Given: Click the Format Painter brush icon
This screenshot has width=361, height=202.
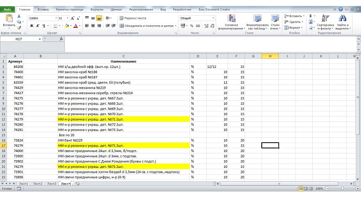Looking at the screenshot, I should coord(19,27).
